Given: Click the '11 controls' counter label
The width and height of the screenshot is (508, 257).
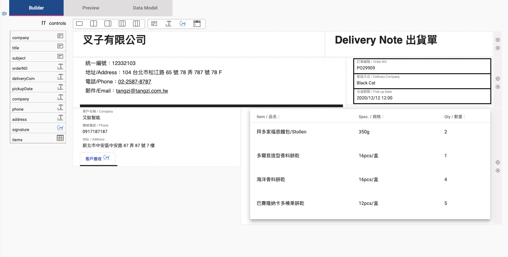Looking at the screenshot, I should (53, 23).
